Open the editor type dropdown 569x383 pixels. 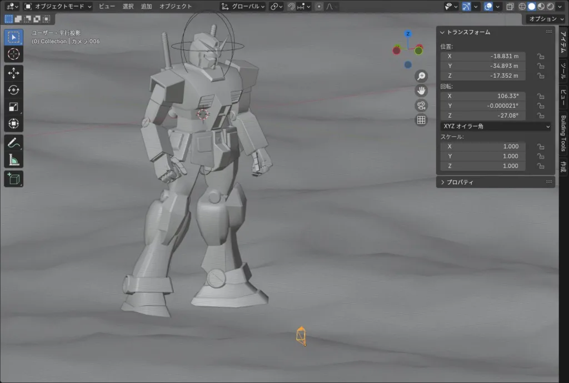pos(12,6)
